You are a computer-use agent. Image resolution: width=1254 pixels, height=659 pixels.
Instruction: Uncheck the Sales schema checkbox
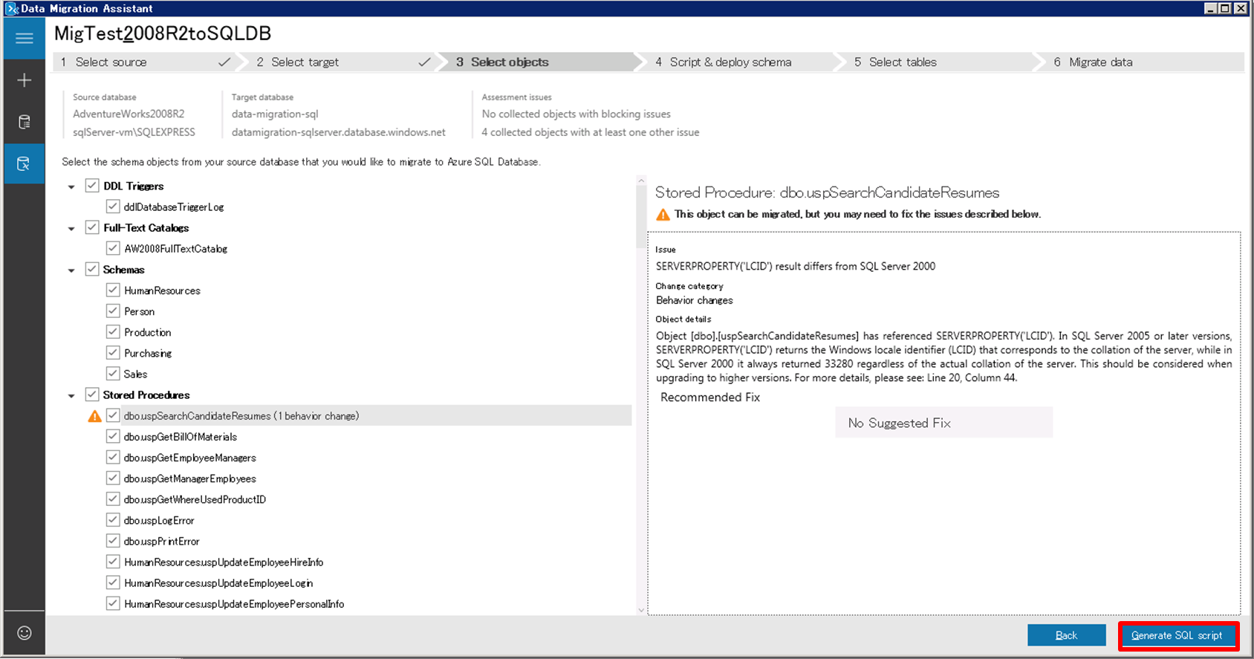113,373
